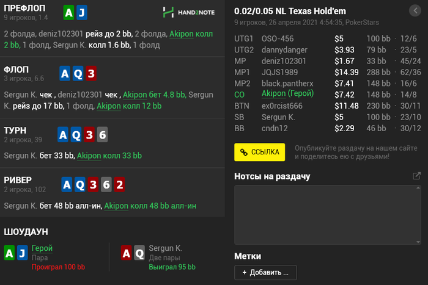
Task: Click the Две пары hand label
Action: [164, 258]
